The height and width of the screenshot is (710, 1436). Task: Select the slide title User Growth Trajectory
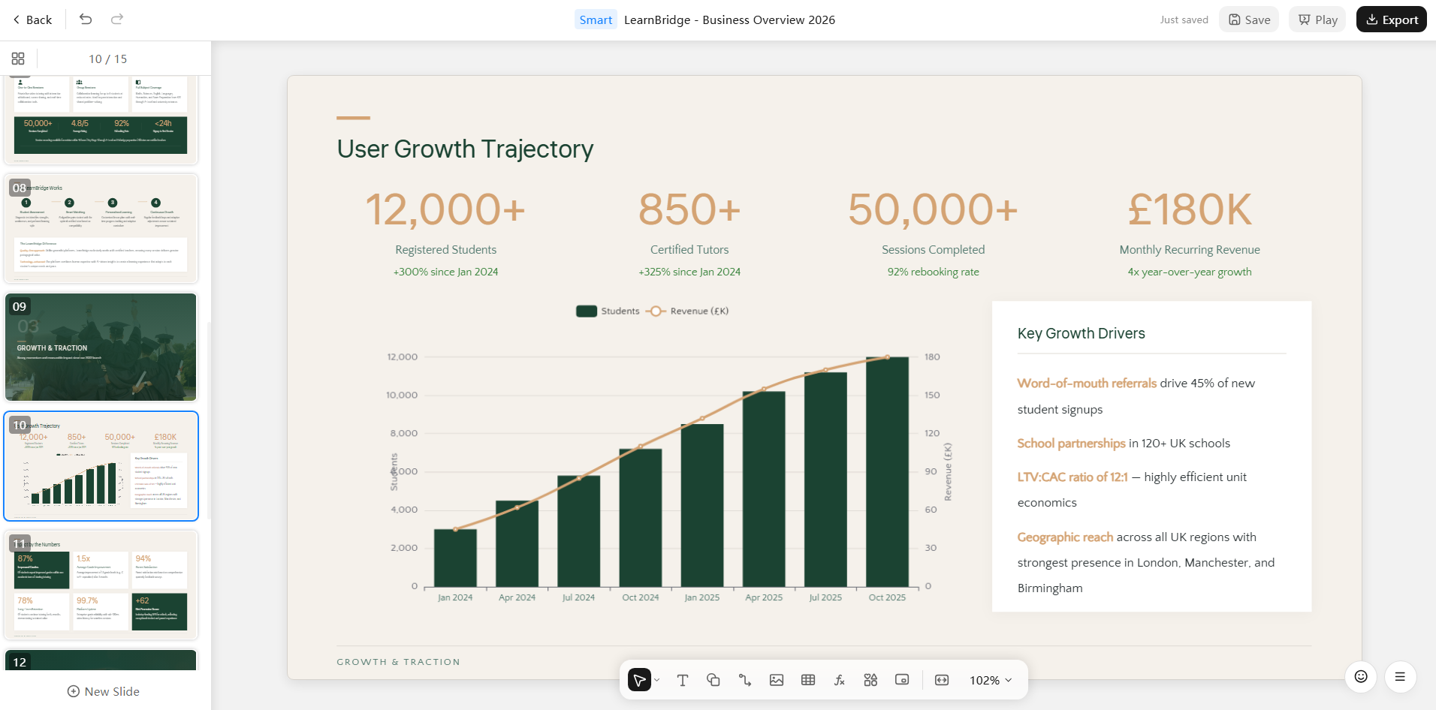tap(465, 149)
